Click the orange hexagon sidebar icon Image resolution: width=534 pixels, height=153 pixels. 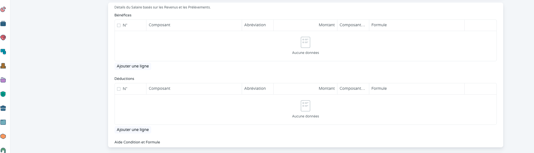pyautogui.click(x=3, y=136)
